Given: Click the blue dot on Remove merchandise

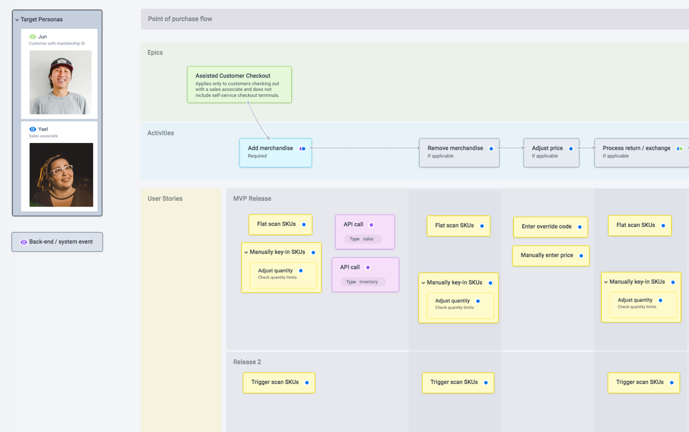Looking at the screenshot, I should [x=491, y=149].
